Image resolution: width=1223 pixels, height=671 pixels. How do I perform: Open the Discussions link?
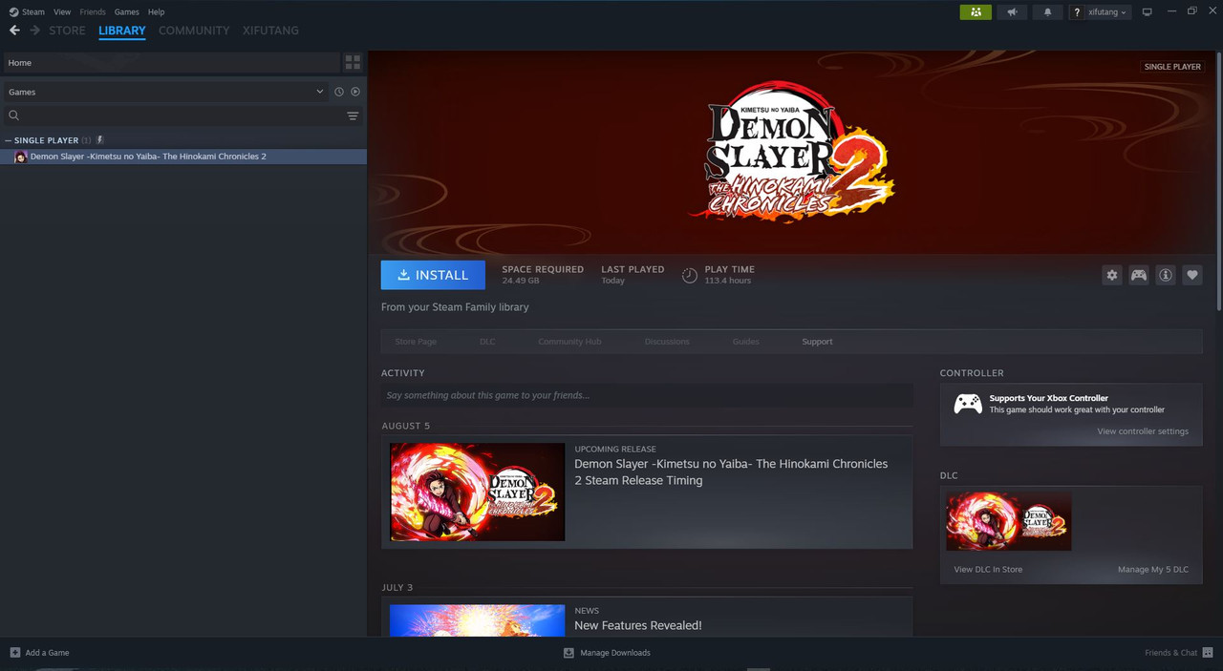(x=667, y=342)
